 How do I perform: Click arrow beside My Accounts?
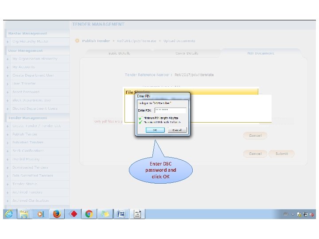coord(8,67)
